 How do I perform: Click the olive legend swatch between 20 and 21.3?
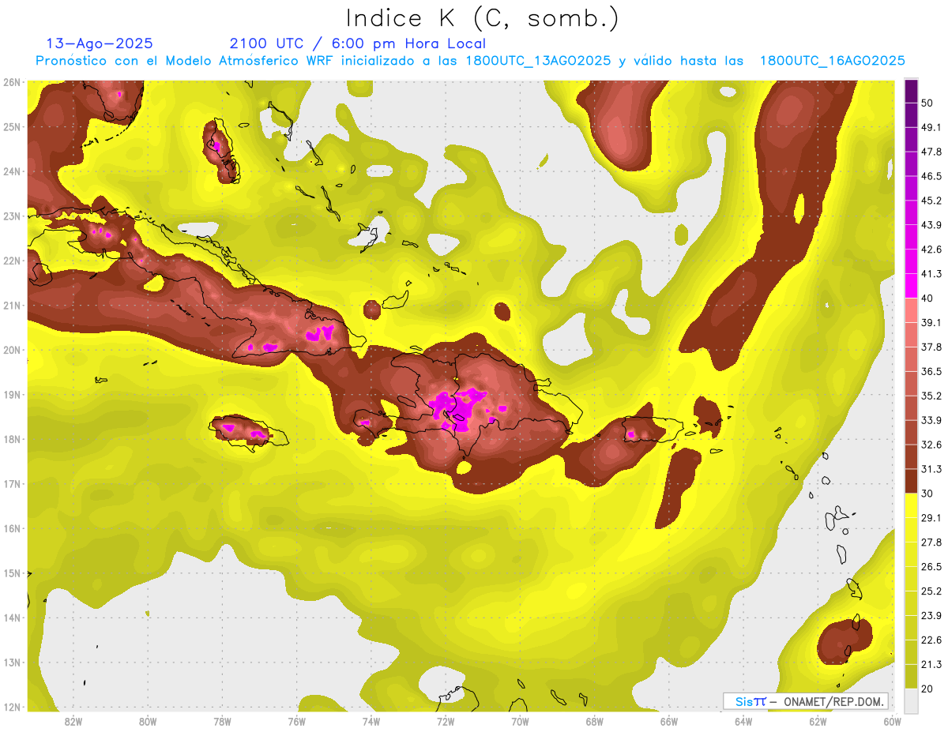pyautogui.click(x=912, y=676)
